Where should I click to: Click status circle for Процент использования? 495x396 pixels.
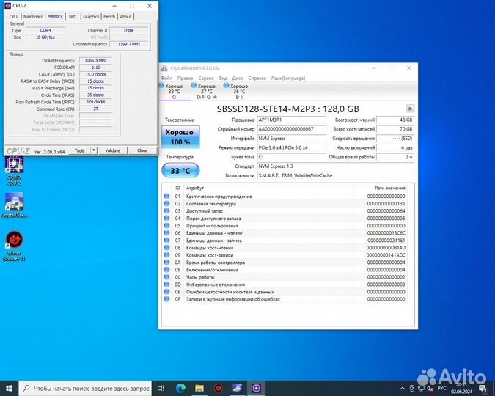166,225
